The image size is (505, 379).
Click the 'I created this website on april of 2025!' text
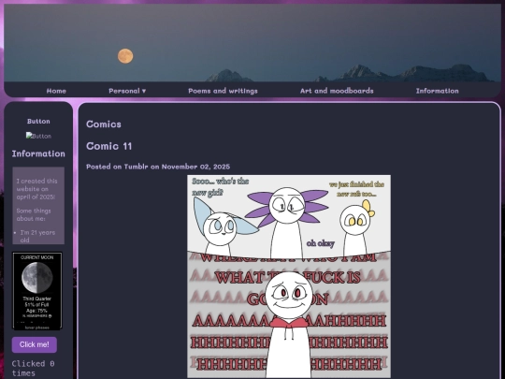37,189
